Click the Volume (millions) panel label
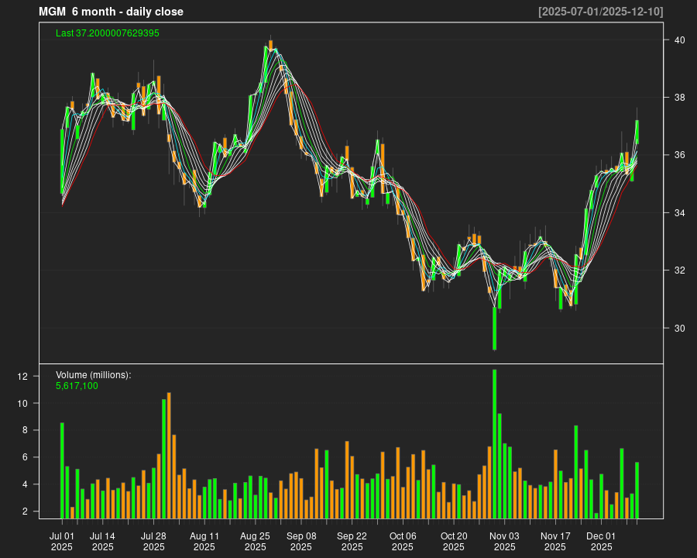The height and width of the screenshot is (558, 697). point(92,374)
